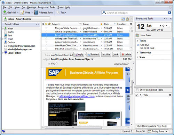Click the Today Pane calendar icon

coord(149,132)
